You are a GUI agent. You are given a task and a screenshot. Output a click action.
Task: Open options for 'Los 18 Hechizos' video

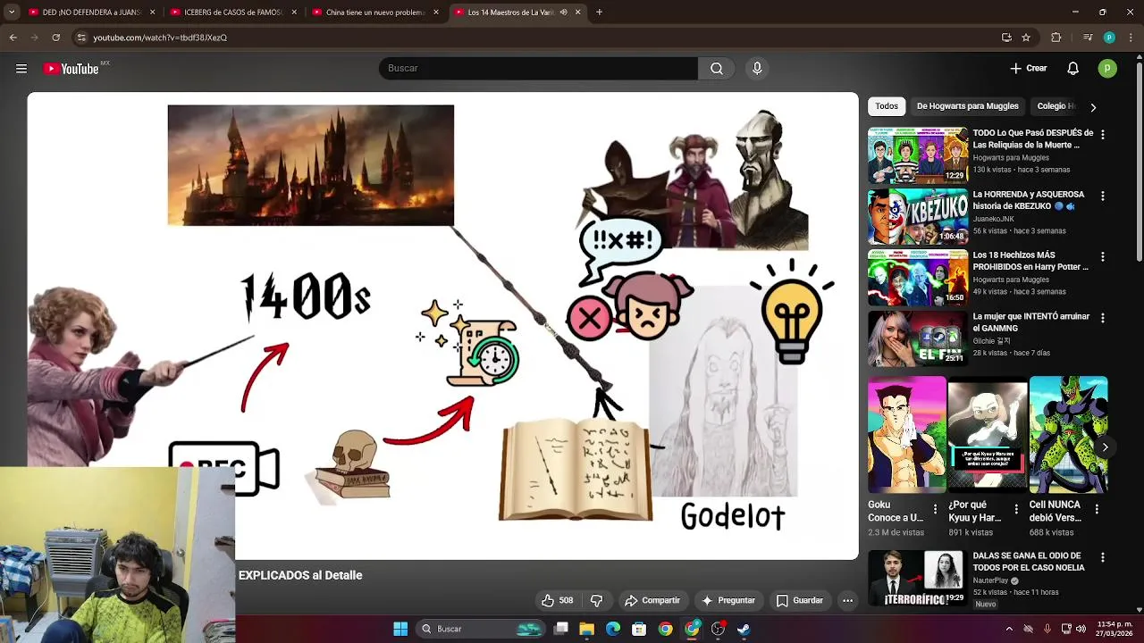point(1102,256)
